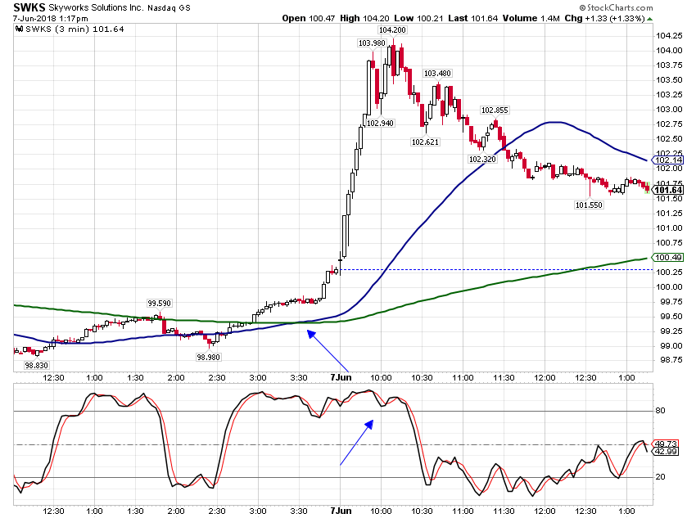696x518 pixels.
Task: Click the 7Jun date label under the oscillator panel
Action: pyautogui.click(x=341, y=511)
